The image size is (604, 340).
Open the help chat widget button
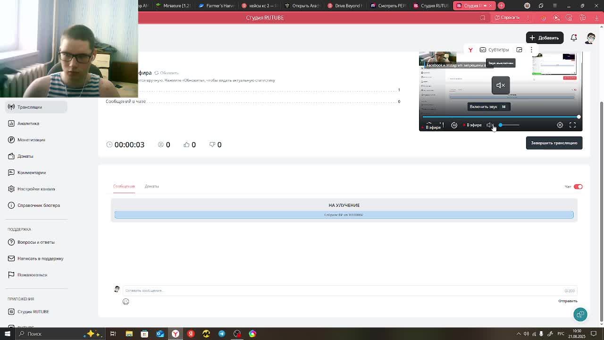(580, 314)
